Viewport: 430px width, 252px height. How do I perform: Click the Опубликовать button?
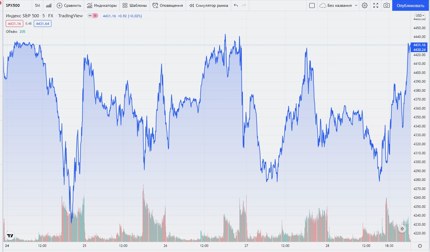pos(410,5)
